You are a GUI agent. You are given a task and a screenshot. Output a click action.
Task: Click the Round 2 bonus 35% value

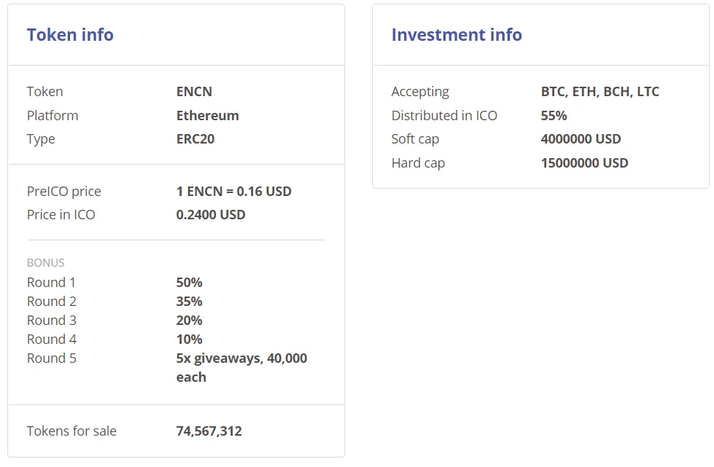190,302
